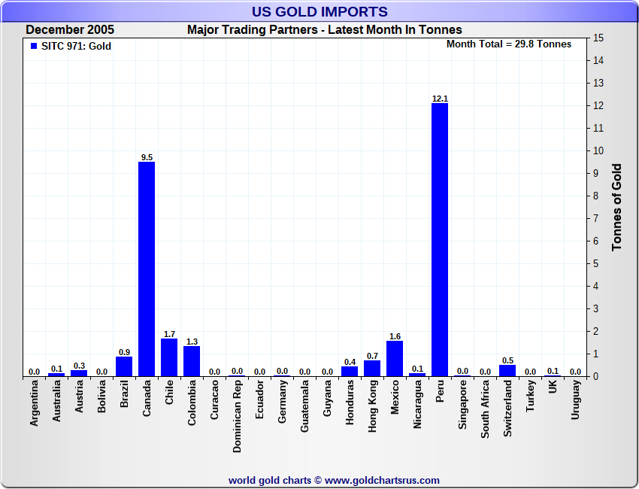Click the Dominican Rep axis label
This screenshot has height=489, width=639.
coord(237,417)
